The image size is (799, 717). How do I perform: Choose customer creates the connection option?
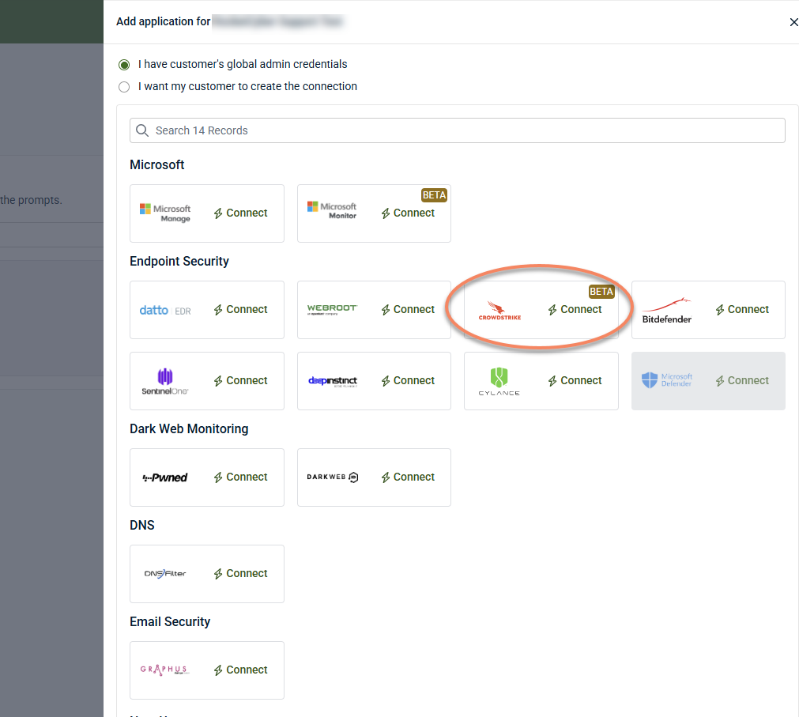tap(124, 87)
